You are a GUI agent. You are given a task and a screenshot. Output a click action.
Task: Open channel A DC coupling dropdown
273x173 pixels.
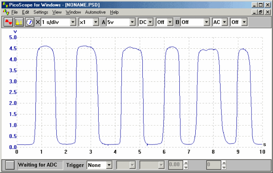[152, 22]
